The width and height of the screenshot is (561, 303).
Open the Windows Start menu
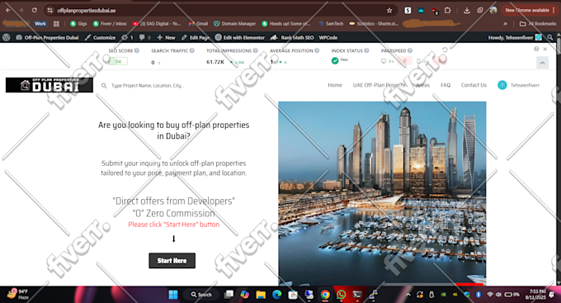click(x=173, y=295)
